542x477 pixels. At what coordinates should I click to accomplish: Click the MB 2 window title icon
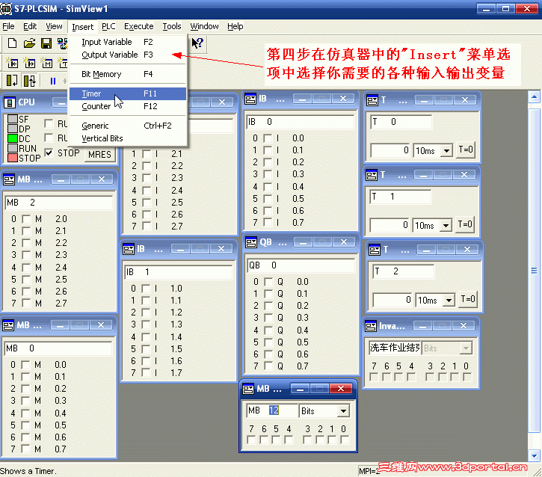pyautogui.click(x=9, y=179)
